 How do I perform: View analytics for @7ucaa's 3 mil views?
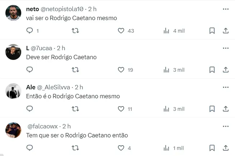(166, 70)
